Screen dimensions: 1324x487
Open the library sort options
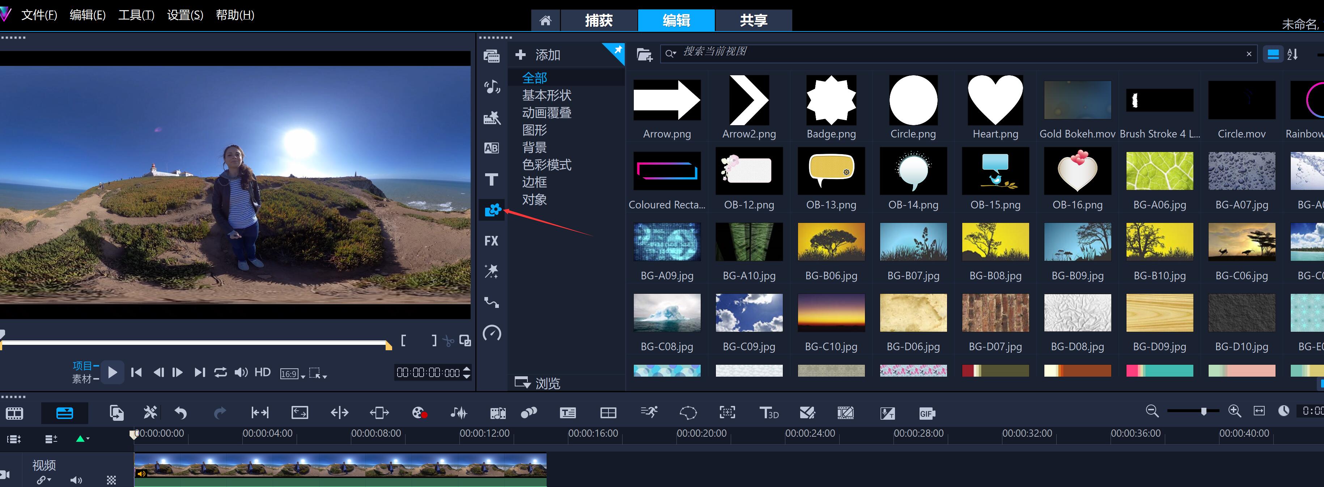(x=1292, y=54)
